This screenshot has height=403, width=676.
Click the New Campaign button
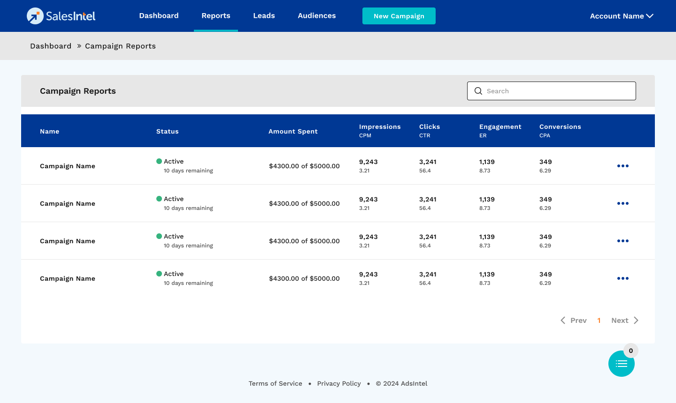pyautogui.click(x=399, y=16)
